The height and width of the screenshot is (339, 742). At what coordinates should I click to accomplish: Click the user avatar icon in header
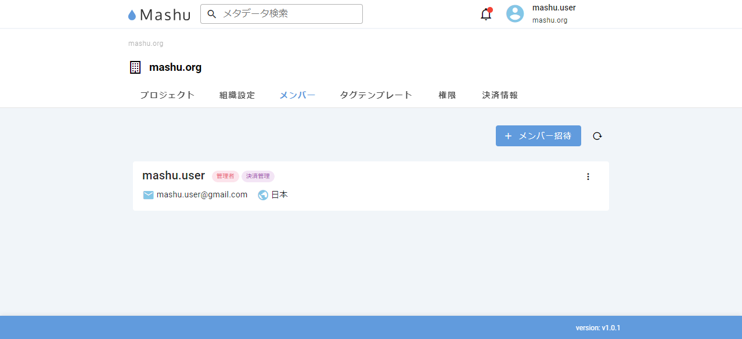[x=515, y=14]
